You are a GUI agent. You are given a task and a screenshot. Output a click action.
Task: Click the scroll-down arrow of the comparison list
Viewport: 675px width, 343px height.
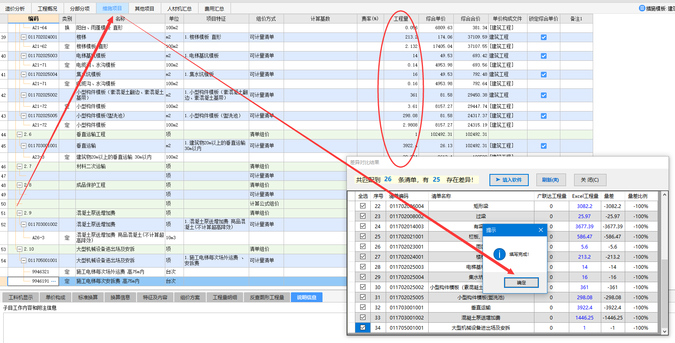click(664, 331)
